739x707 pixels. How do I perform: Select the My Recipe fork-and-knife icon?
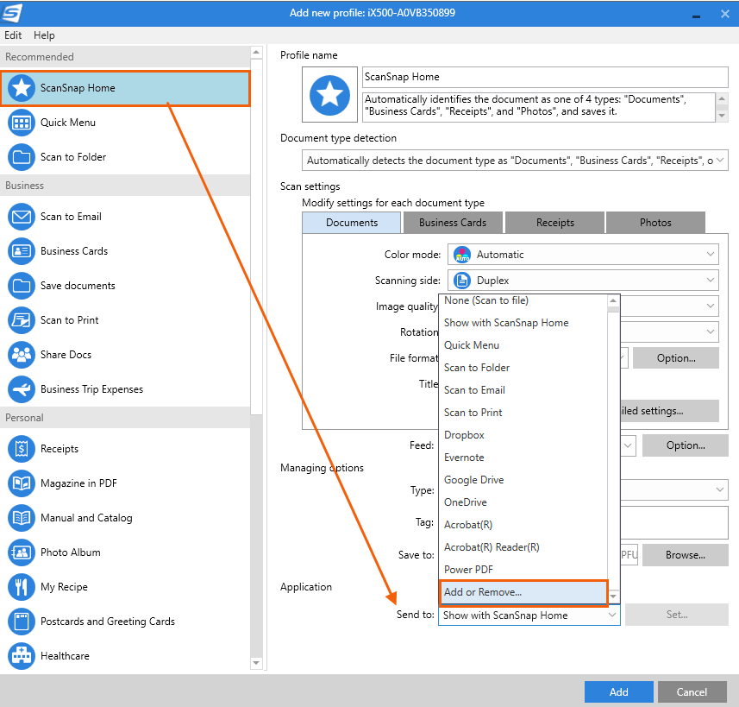click(x=22, y=587)
